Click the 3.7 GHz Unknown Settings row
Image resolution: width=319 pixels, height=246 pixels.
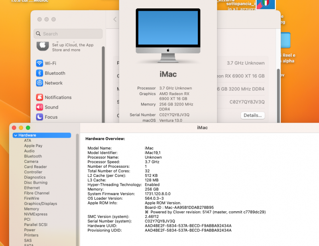[x=246, y=63]
